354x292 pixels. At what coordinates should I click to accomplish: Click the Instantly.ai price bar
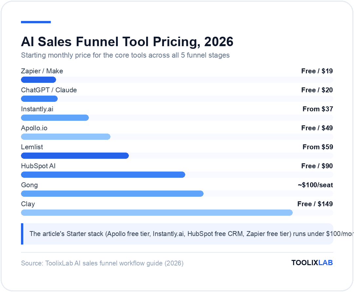coord(55,118)
